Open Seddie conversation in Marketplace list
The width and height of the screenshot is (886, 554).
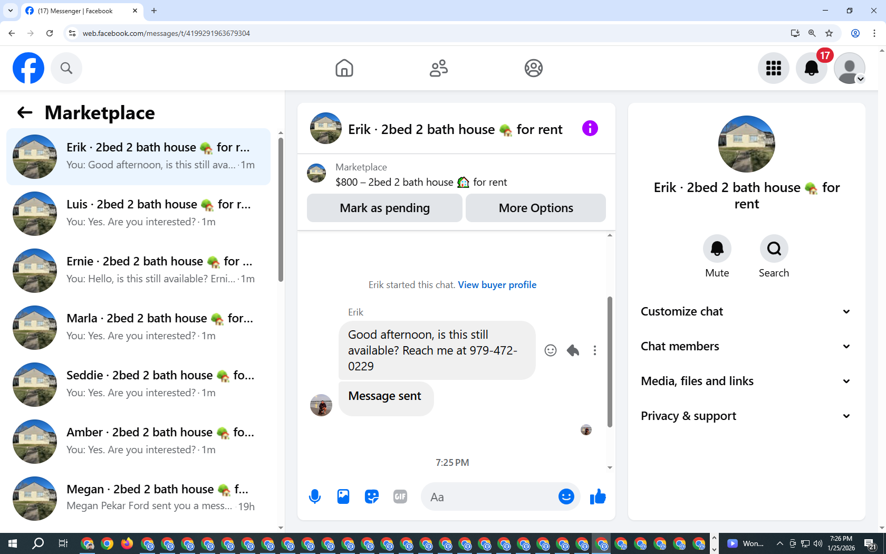[x=138, y=385]
